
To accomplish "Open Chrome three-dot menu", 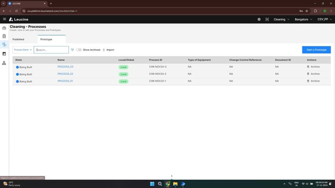I will tap(332, 11).
